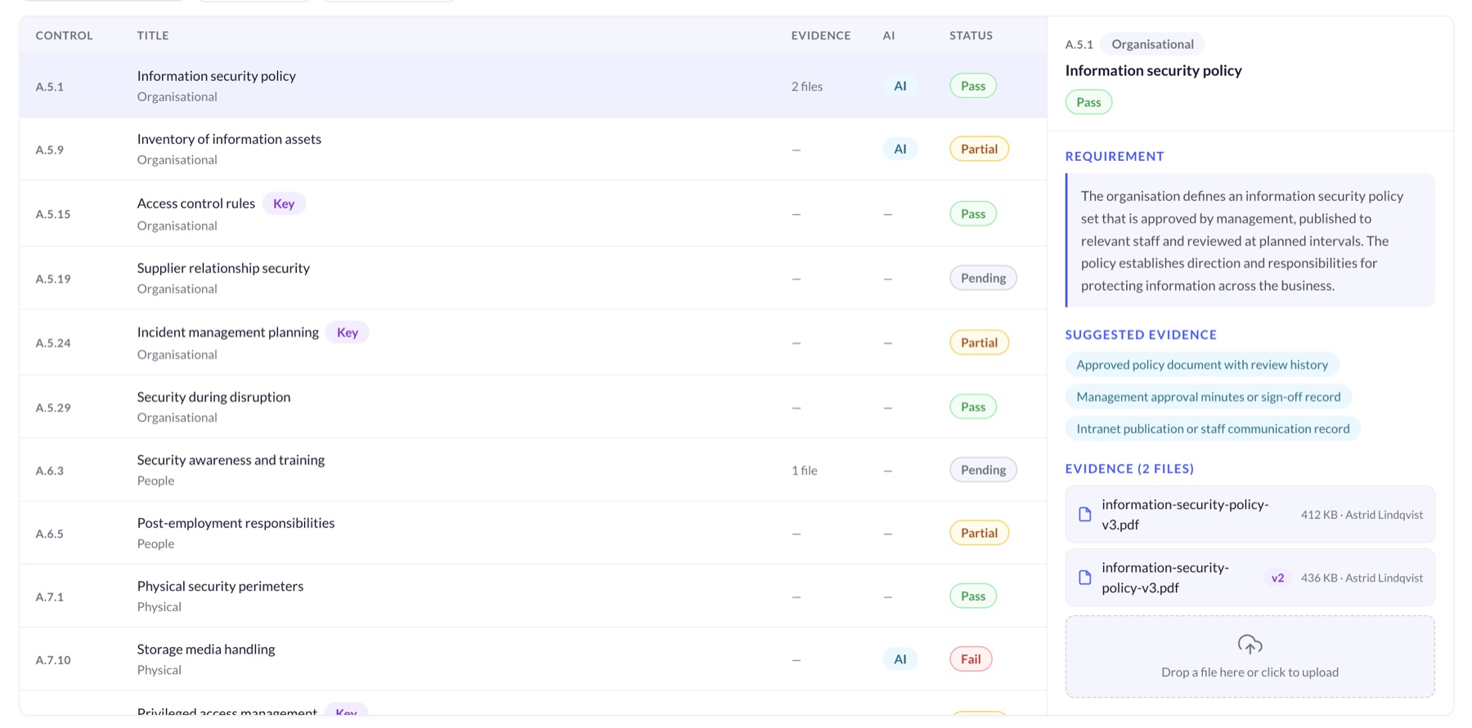Click Fail status of Storage media handling
Screen dimensions: 1472x728
(971, 659)
